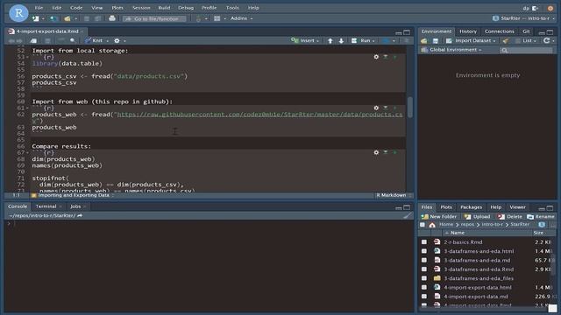The image size is (561, 315).
Task: Click the print icon in main toolbar
Action: [x=112, y=18]
